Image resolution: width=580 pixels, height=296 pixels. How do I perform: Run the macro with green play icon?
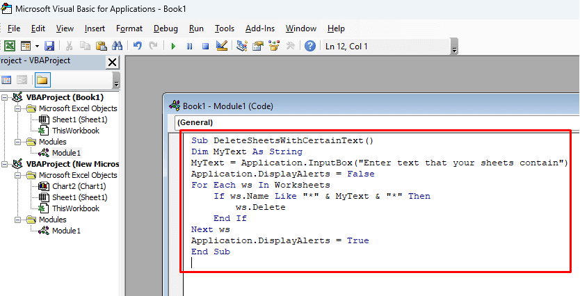173,47
